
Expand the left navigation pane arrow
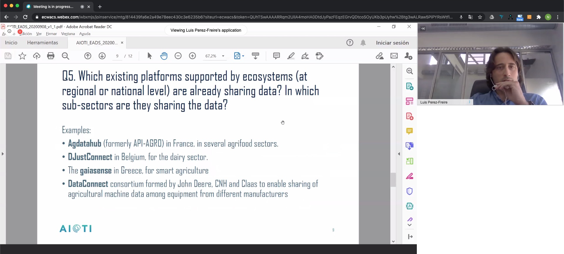3,154
